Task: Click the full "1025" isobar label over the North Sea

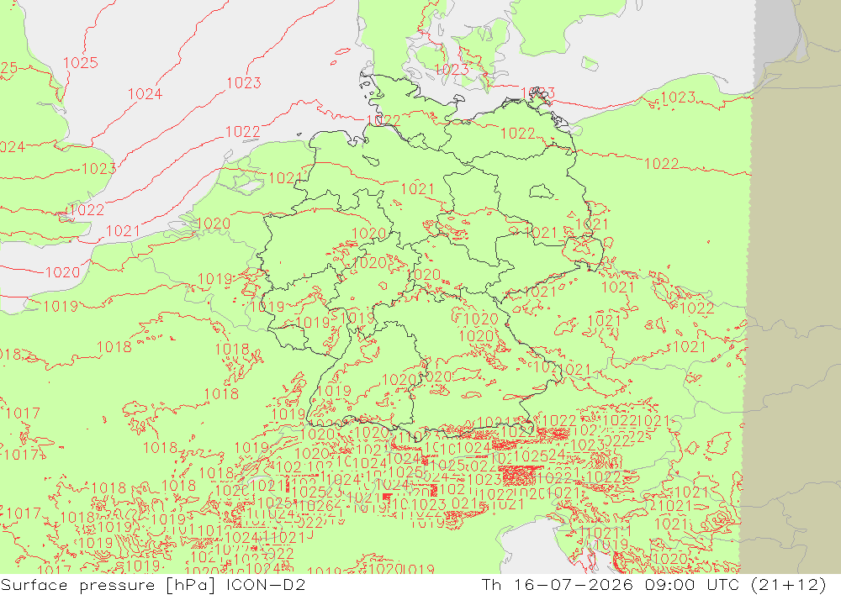Action: [x=81, y=63]
